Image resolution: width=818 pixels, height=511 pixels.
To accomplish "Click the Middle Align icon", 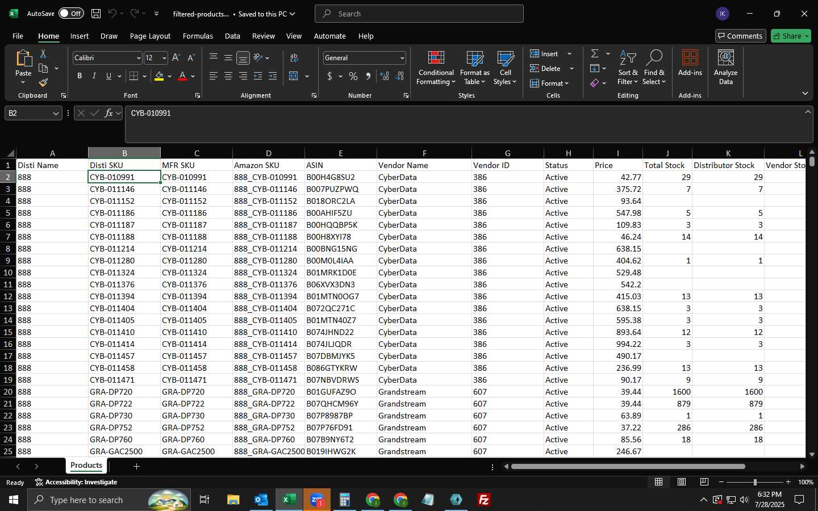I will pos(228,57).
